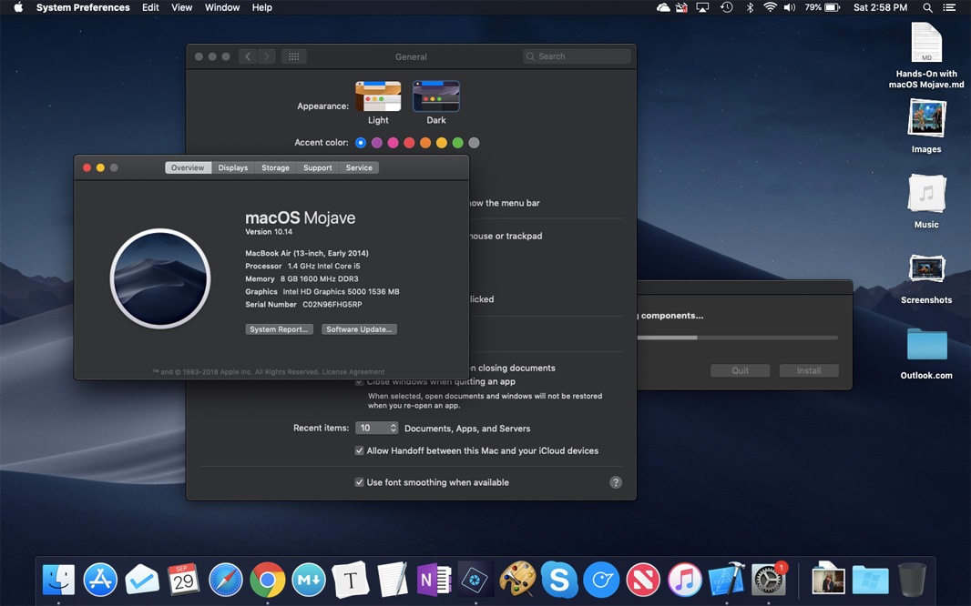
Task: Click the help question mark button
Action: [x=616, y=482]
